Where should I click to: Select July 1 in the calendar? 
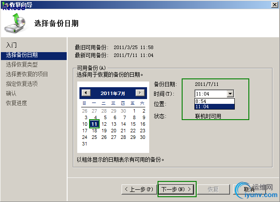[x=134, y=111]
